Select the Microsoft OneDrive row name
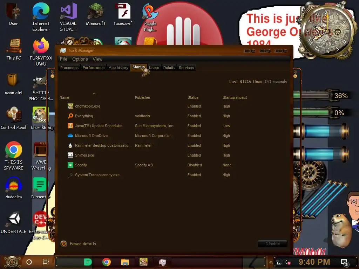The height and width of the screenshot is (269, 359). 91,136
